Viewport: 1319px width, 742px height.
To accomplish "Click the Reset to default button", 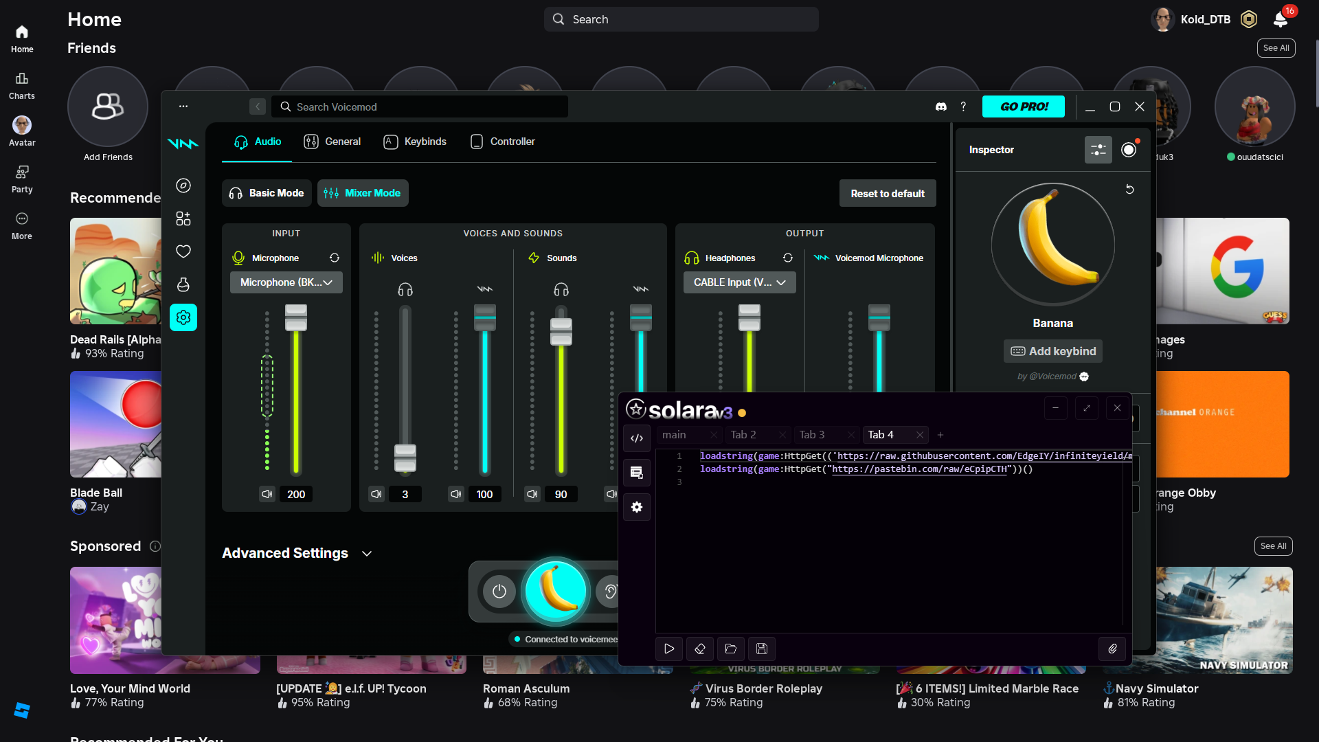I will (x=887, y=194).
